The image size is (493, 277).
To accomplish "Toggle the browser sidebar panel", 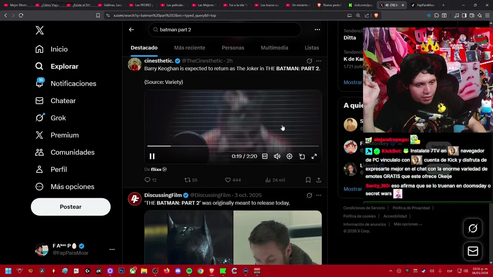I will [464, 15].
